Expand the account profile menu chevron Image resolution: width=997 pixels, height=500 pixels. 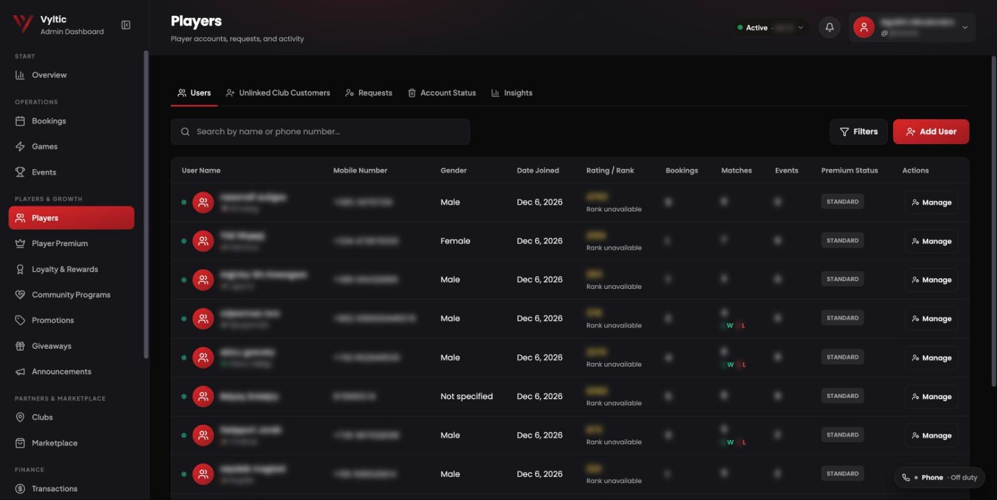964,27
